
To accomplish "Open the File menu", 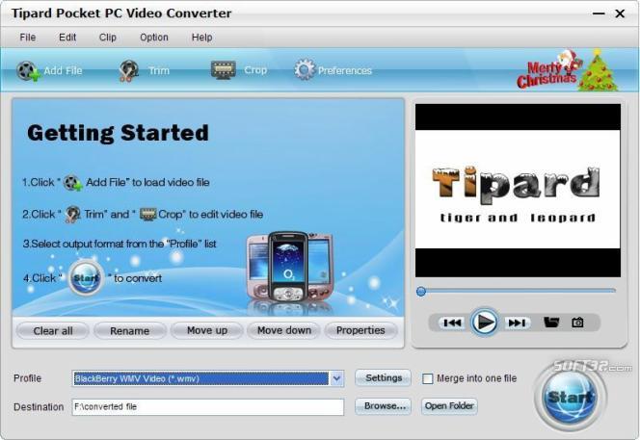I will click(x=28, y=38).
